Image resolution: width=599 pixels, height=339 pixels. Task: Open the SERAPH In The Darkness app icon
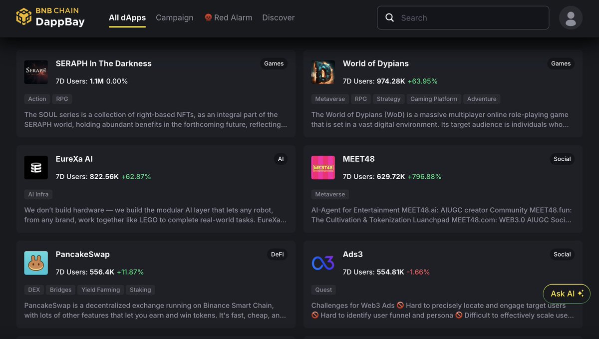click(x=36, y=72)
